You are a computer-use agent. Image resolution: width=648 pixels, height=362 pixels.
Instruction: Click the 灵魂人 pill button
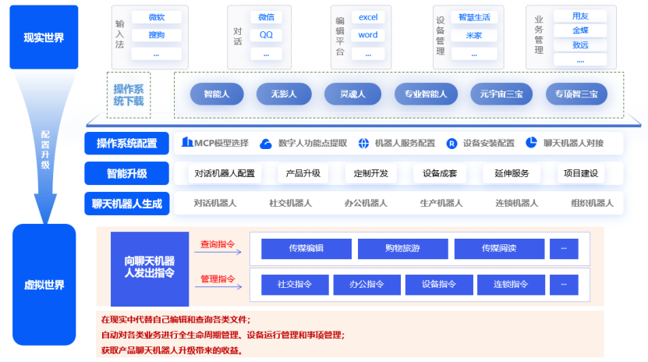(352, 94)
